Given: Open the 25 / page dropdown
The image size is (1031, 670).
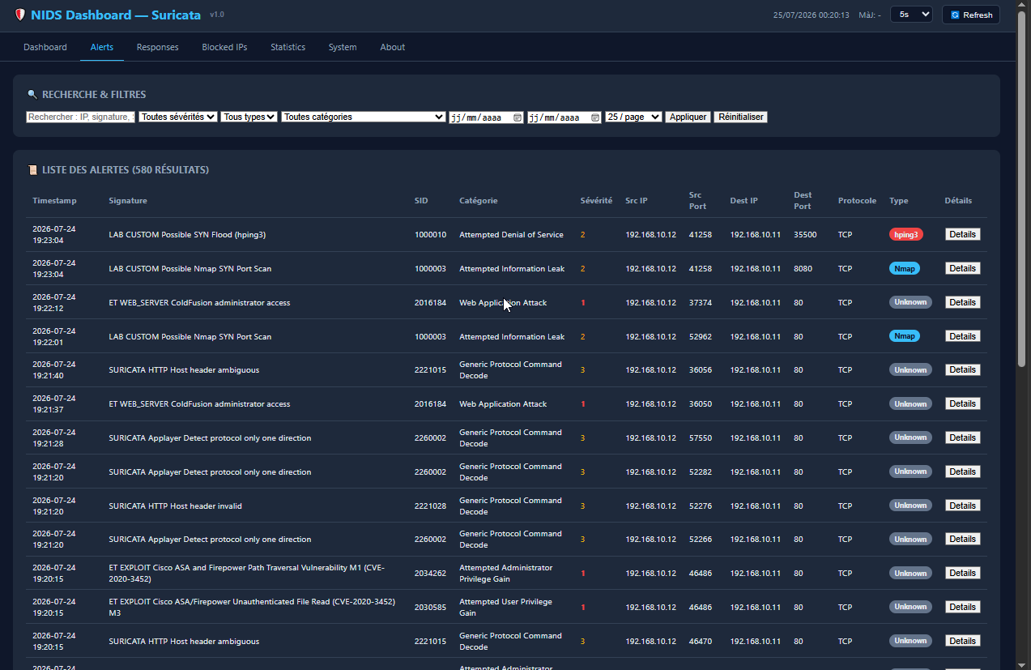Looking at the screenshot, I should [633, 117].
